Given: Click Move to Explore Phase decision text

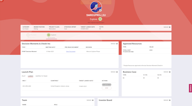Looking at the screenshot, I should point(93,51).
